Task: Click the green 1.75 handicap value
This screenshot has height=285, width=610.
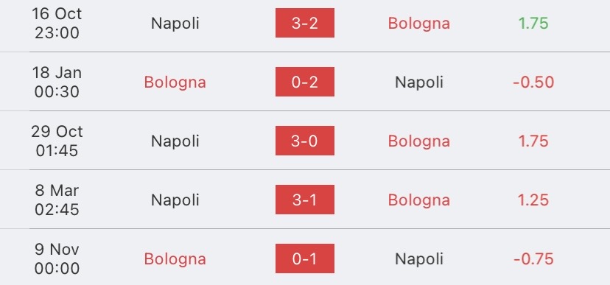Action: tap(533, 24)
